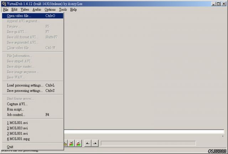Click grayed-out Save striped AVI entry

pos(33,61)
